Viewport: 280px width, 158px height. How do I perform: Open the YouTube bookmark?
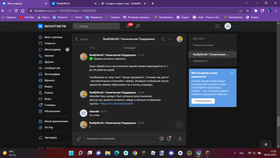27,17
